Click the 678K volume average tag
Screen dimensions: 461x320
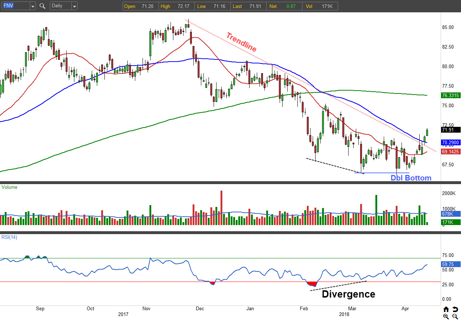click(x=450, y=214)
